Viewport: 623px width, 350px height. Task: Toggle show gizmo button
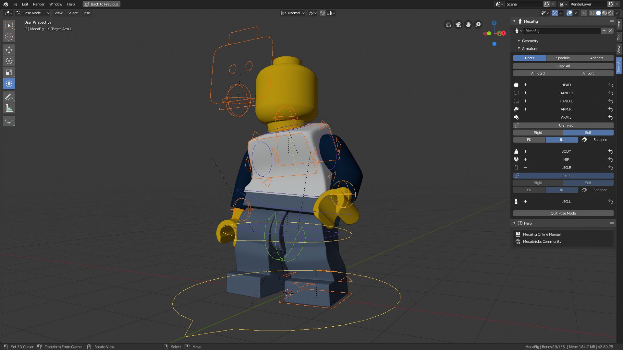(x=555, y=13)
